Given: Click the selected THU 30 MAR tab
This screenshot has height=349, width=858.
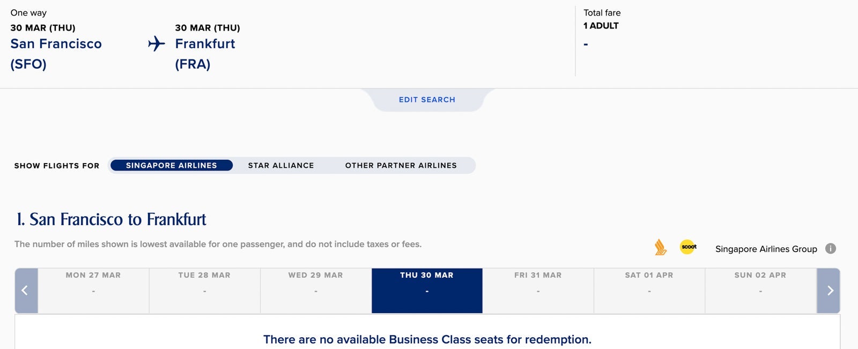Looking at the screenshot, I should point(427,290).
